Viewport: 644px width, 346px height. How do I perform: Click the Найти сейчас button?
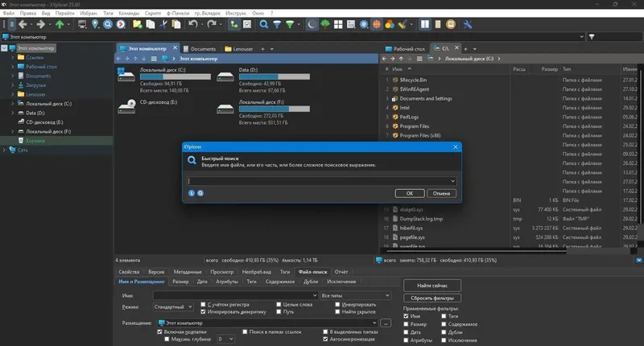[x=432, y=286]
